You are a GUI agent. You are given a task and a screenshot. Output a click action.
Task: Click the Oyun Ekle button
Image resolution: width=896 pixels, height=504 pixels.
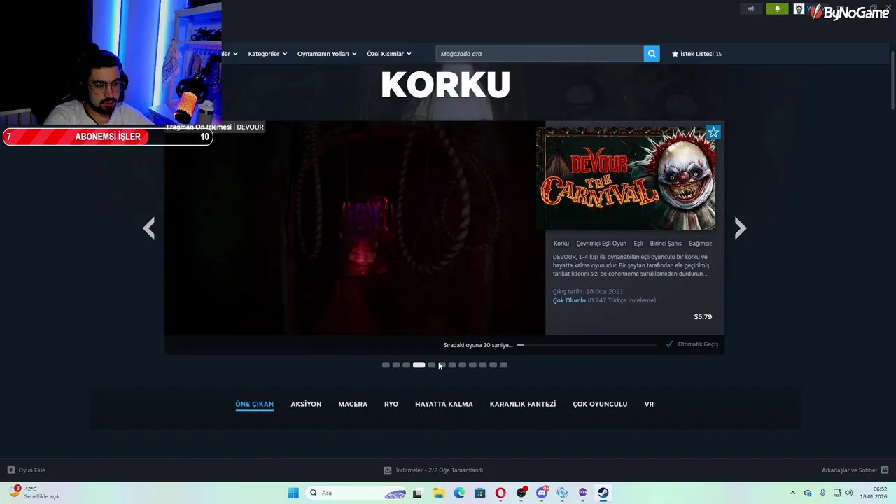coord(26,470)
